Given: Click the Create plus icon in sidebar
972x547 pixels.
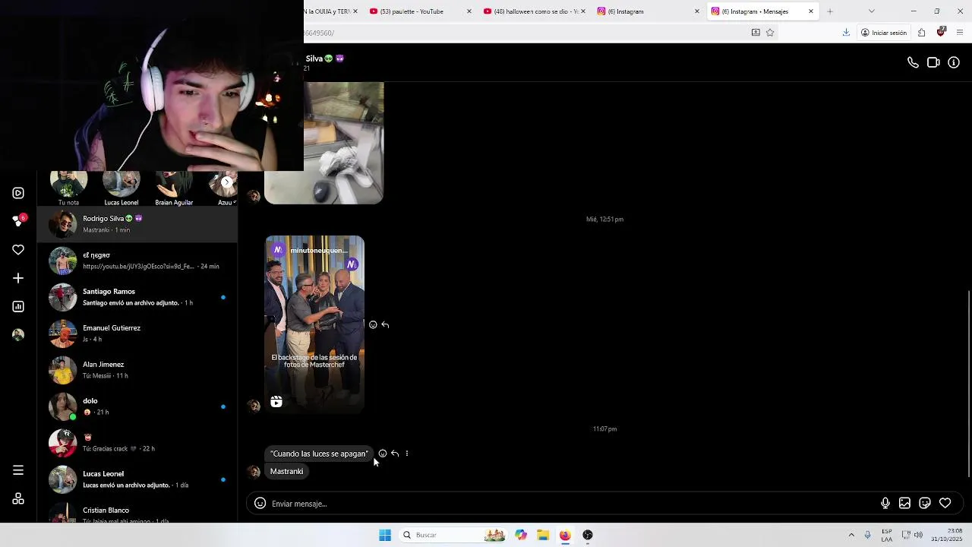Looking at the screenshot, I should [18, 278].
